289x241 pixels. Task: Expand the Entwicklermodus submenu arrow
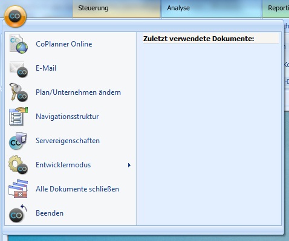point(129,165)
